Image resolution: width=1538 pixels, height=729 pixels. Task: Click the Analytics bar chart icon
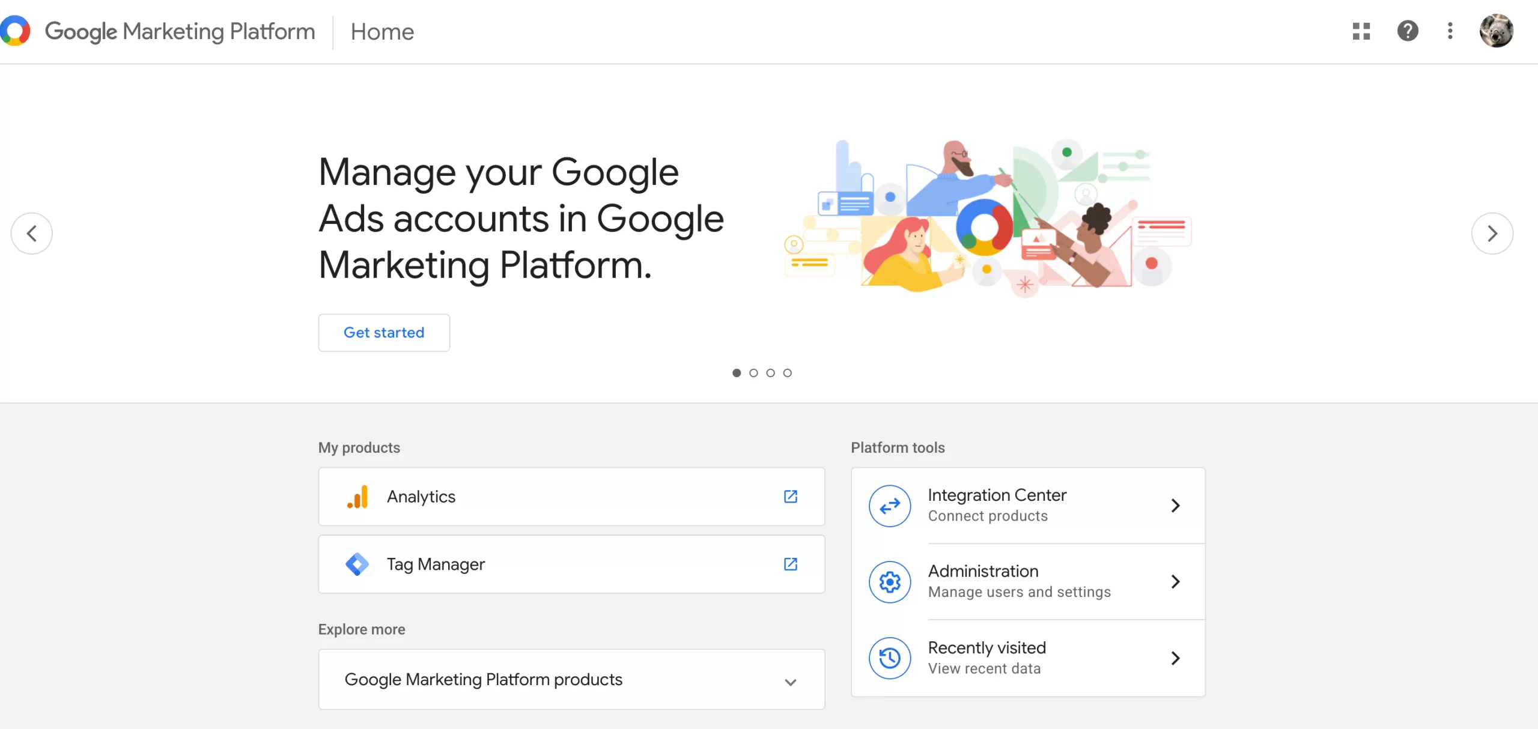click(357, 497)
